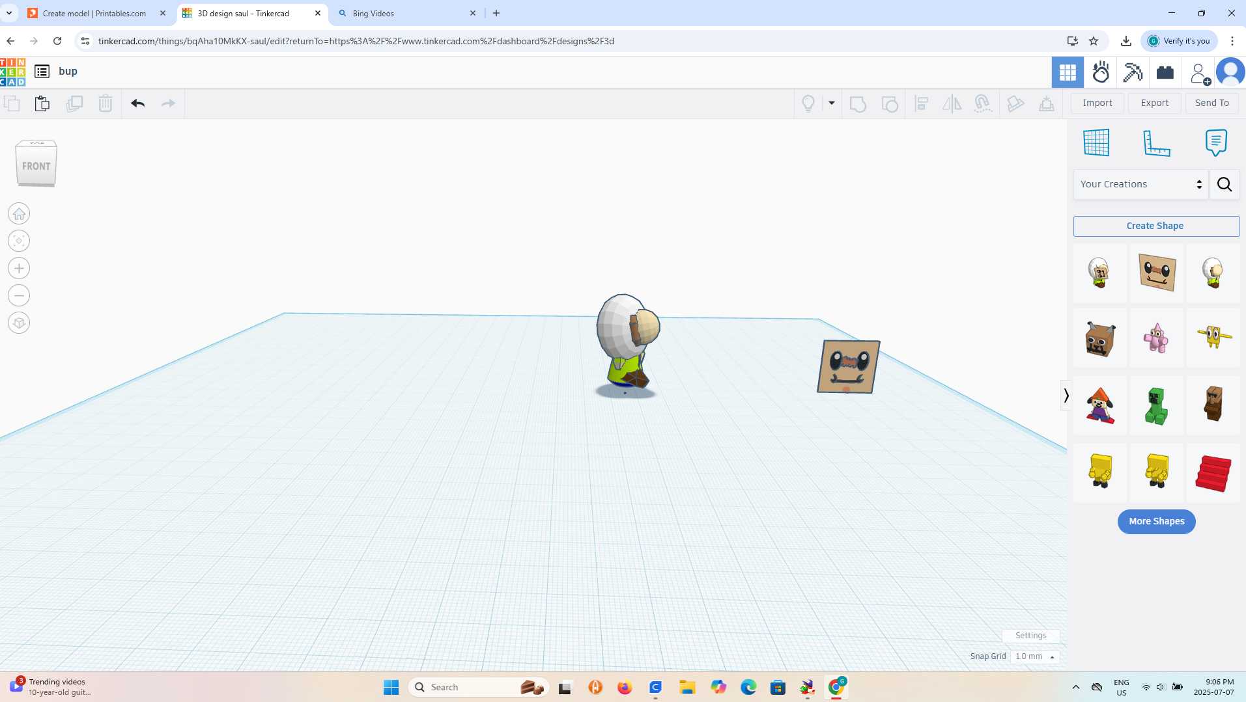Select the Ruler tool icon

point(1157,142)
